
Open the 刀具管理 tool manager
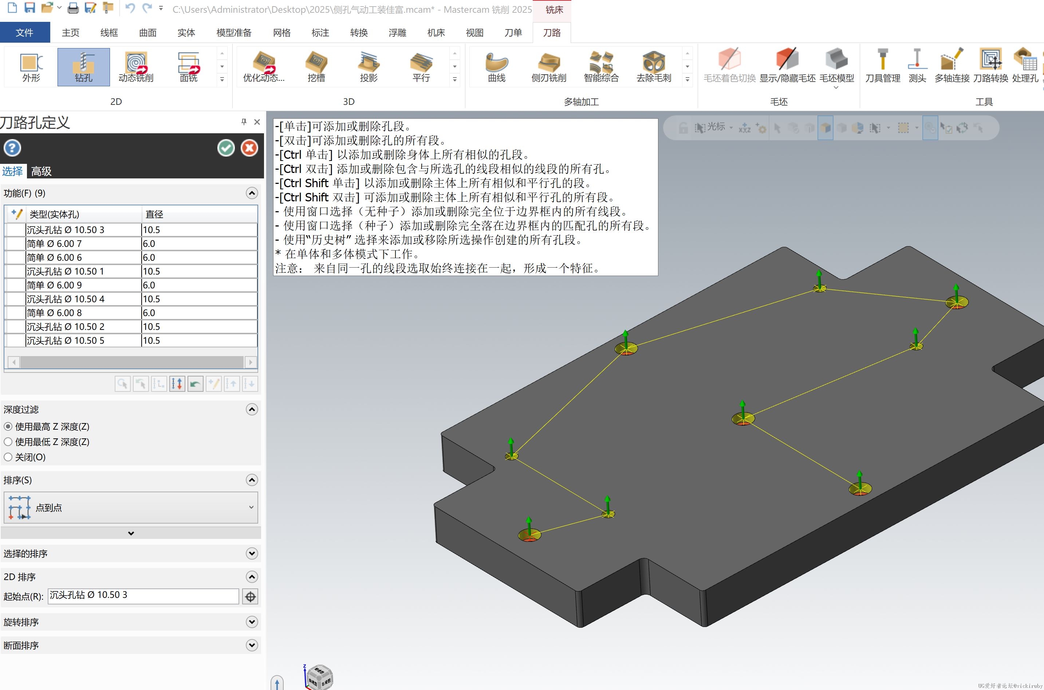pyautogui.click(x=883, y=66)
